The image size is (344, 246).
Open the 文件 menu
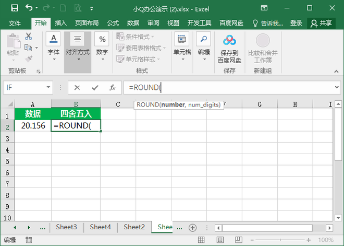(15, 23)
